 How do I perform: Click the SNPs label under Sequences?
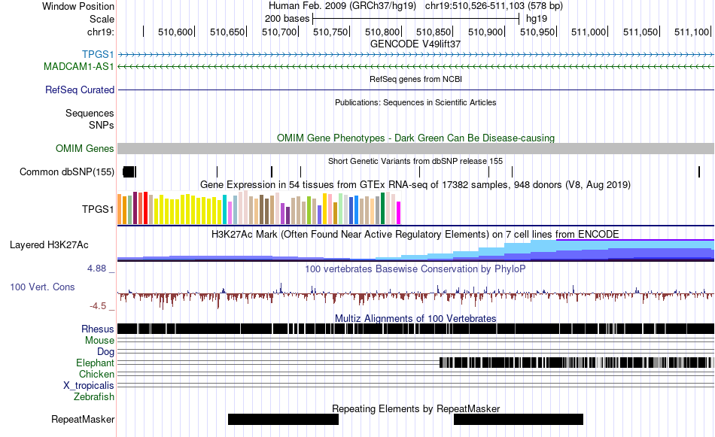pos(102,125)
